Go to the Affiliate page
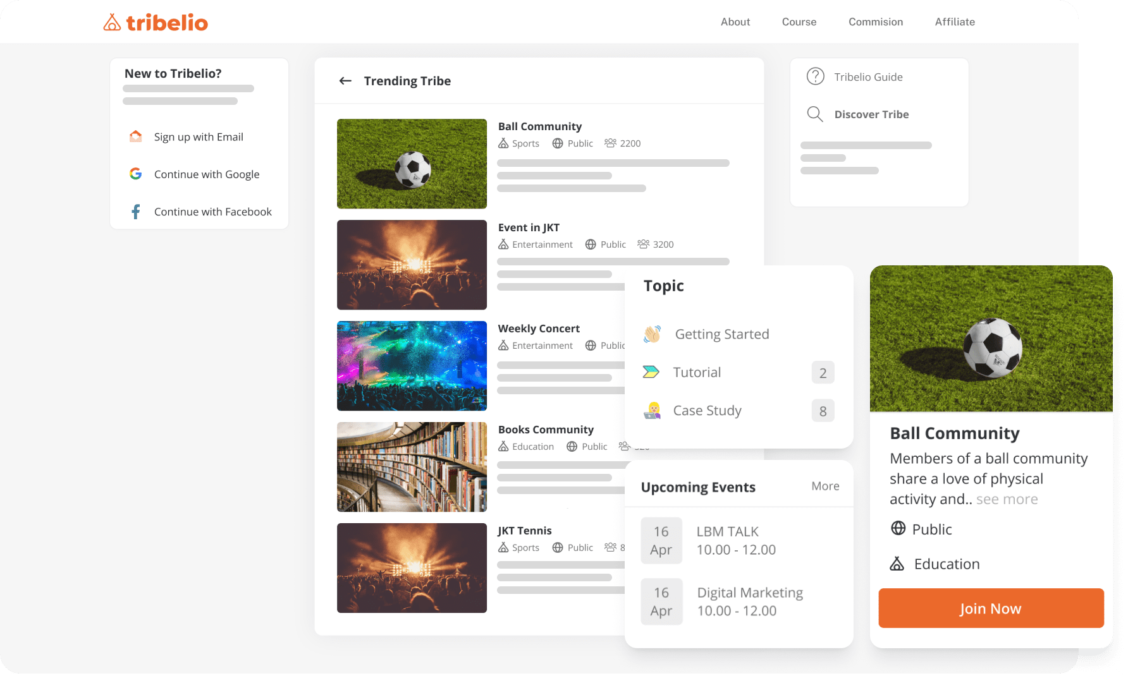This screenshot has height=695, width=1128. (954, 22)
